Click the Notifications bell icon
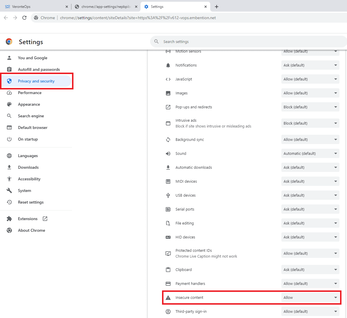 [x=168, y=65]
